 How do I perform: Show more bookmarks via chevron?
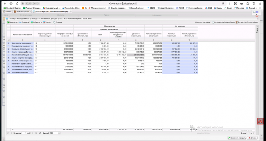point(260,8)
